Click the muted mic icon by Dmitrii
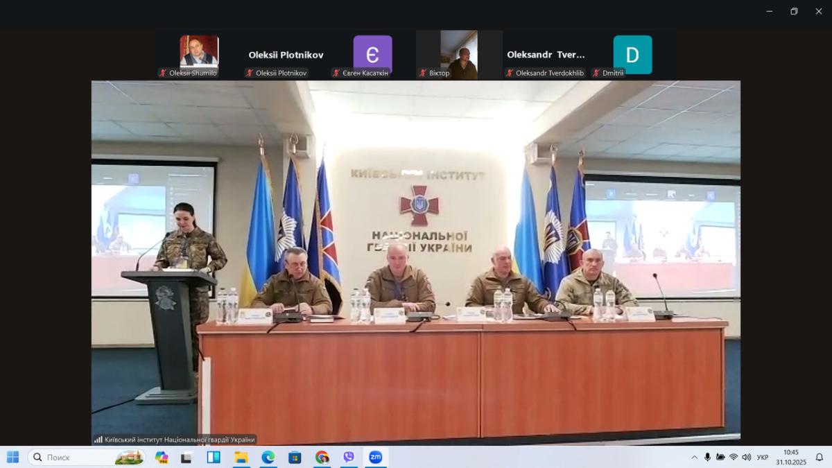 click(x=596, y=73)
